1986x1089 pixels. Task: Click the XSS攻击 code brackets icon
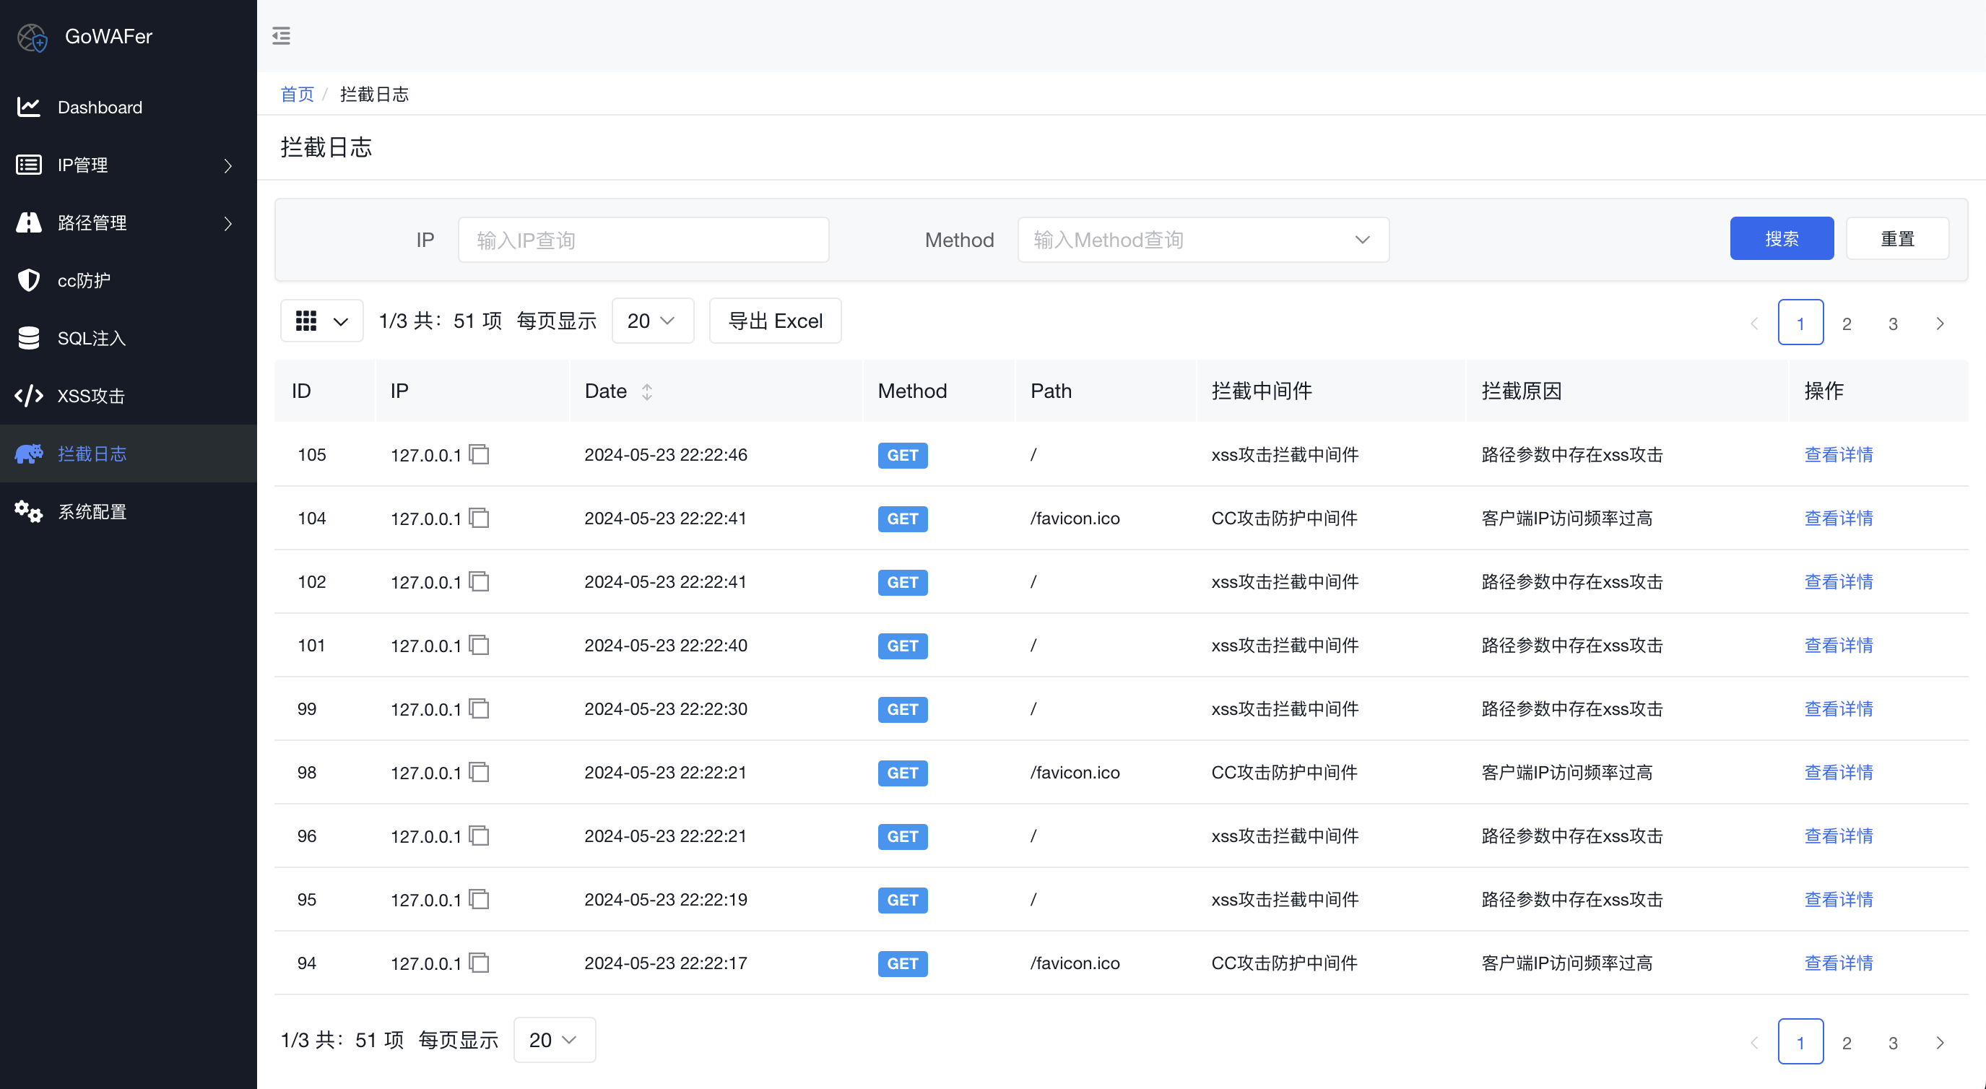(x=28, y=396)
